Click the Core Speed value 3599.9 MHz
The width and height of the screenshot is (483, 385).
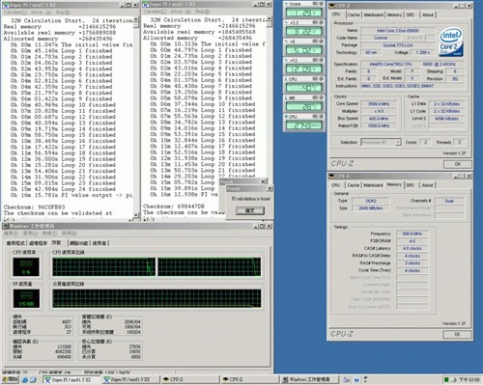point(379,104)
